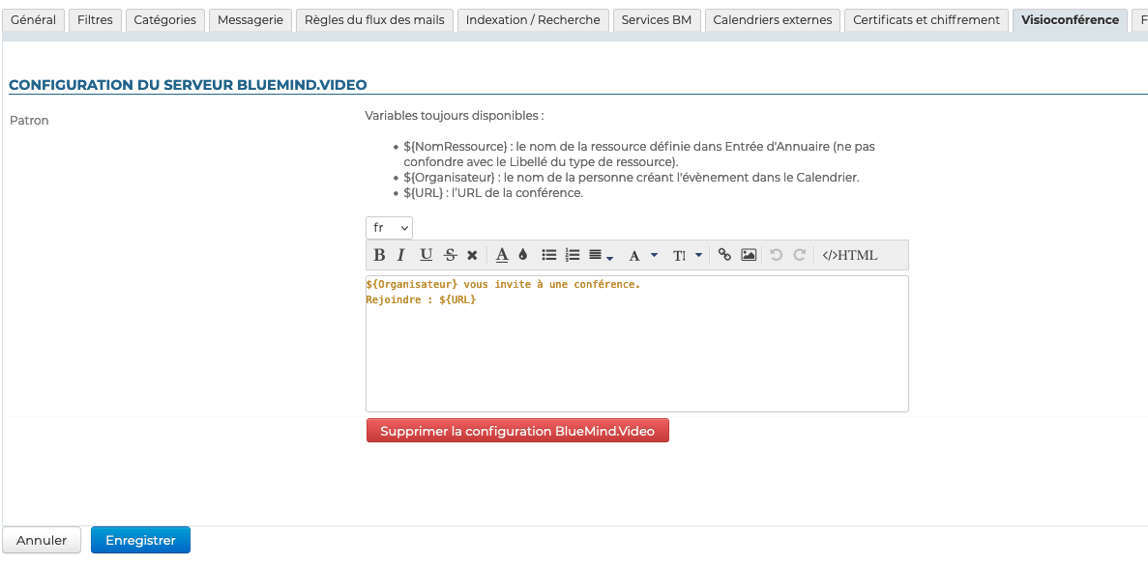Image resolution: width=1148 pixels, height=565 pixels.
Task: Toggle bold formatting in the editor
Action: point(379,255)
